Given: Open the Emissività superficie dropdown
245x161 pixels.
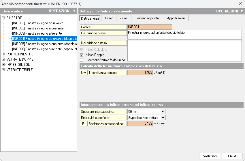Looking at the screenshot, I should 163,118.
